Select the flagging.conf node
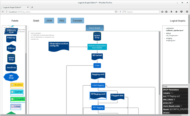Viewport: 190px width, 116px height. pyautogui.click(x=98, y=76)
